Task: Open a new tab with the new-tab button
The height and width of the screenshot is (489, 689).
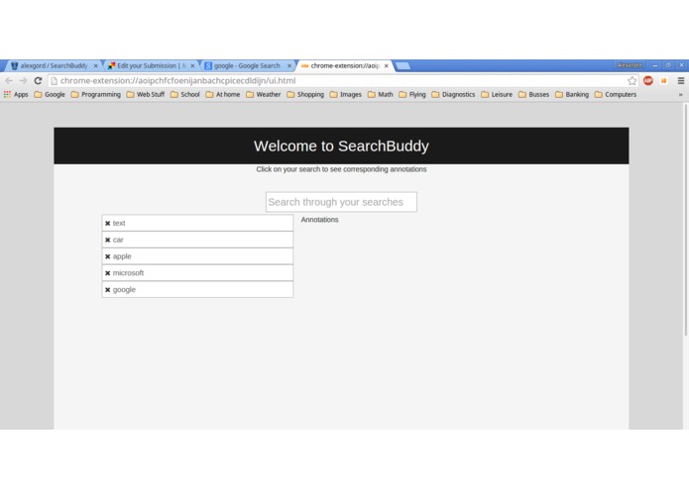Action: point(402,65)
